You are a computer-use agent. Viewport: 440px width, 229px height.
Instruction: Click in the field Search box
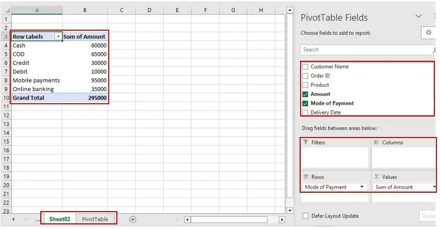click(x=368, y=50)
